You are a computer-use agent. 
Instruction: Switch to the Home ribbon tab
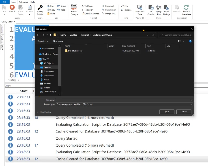14,2
